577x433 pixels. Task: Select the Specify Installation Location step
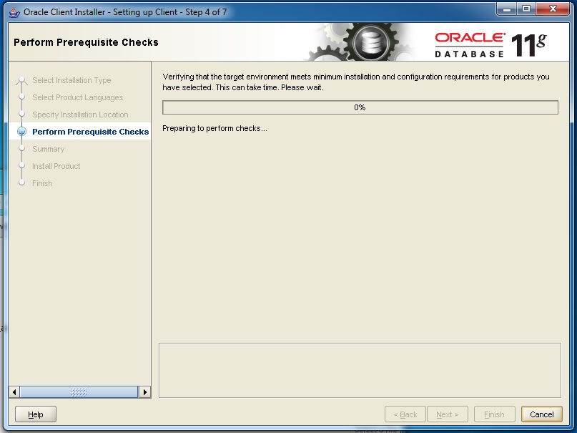pyautogui.click(x=80, y=115)
